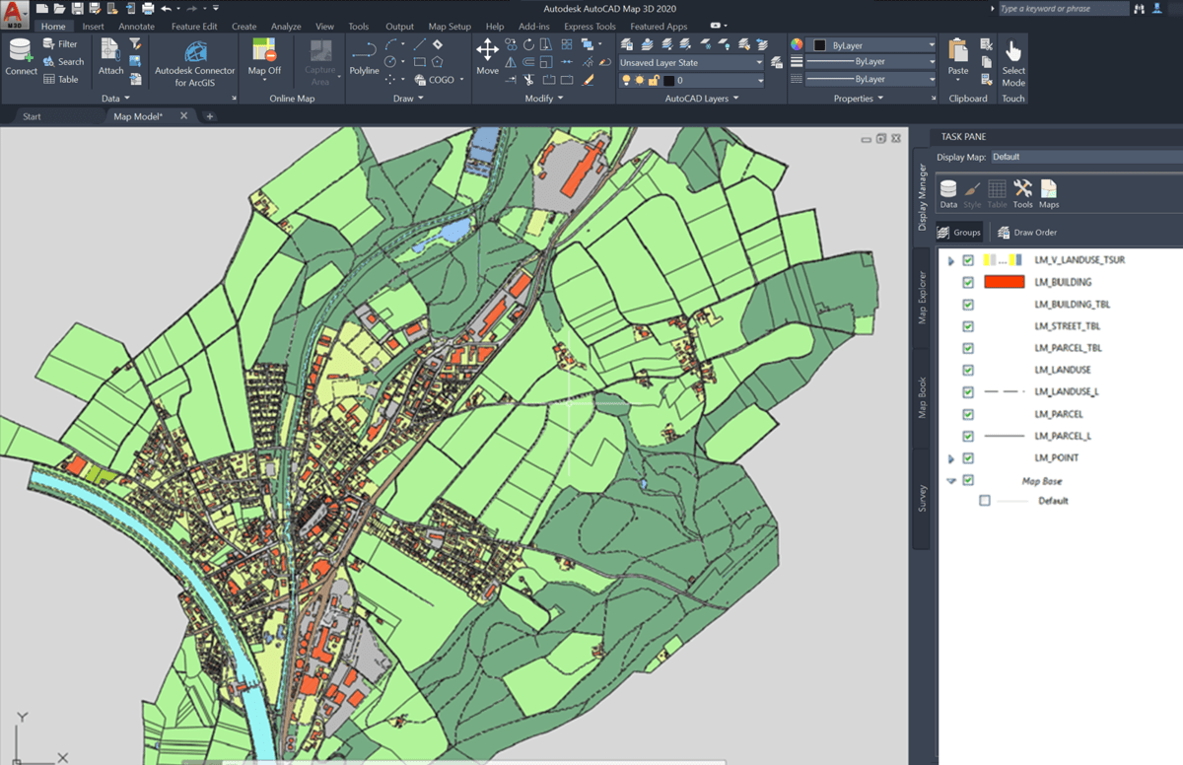The width and height of the screenshot is (1183, 765).
Task: Select the Polyline draw tool
Action: click(364, 57)
